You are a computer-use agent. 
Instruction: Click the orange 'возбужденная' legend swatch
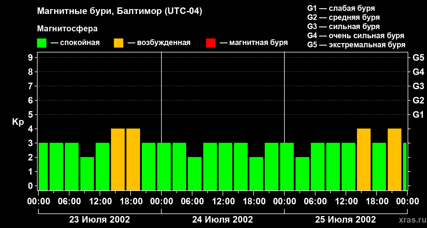pyautogui.click(x=118, y=43)
